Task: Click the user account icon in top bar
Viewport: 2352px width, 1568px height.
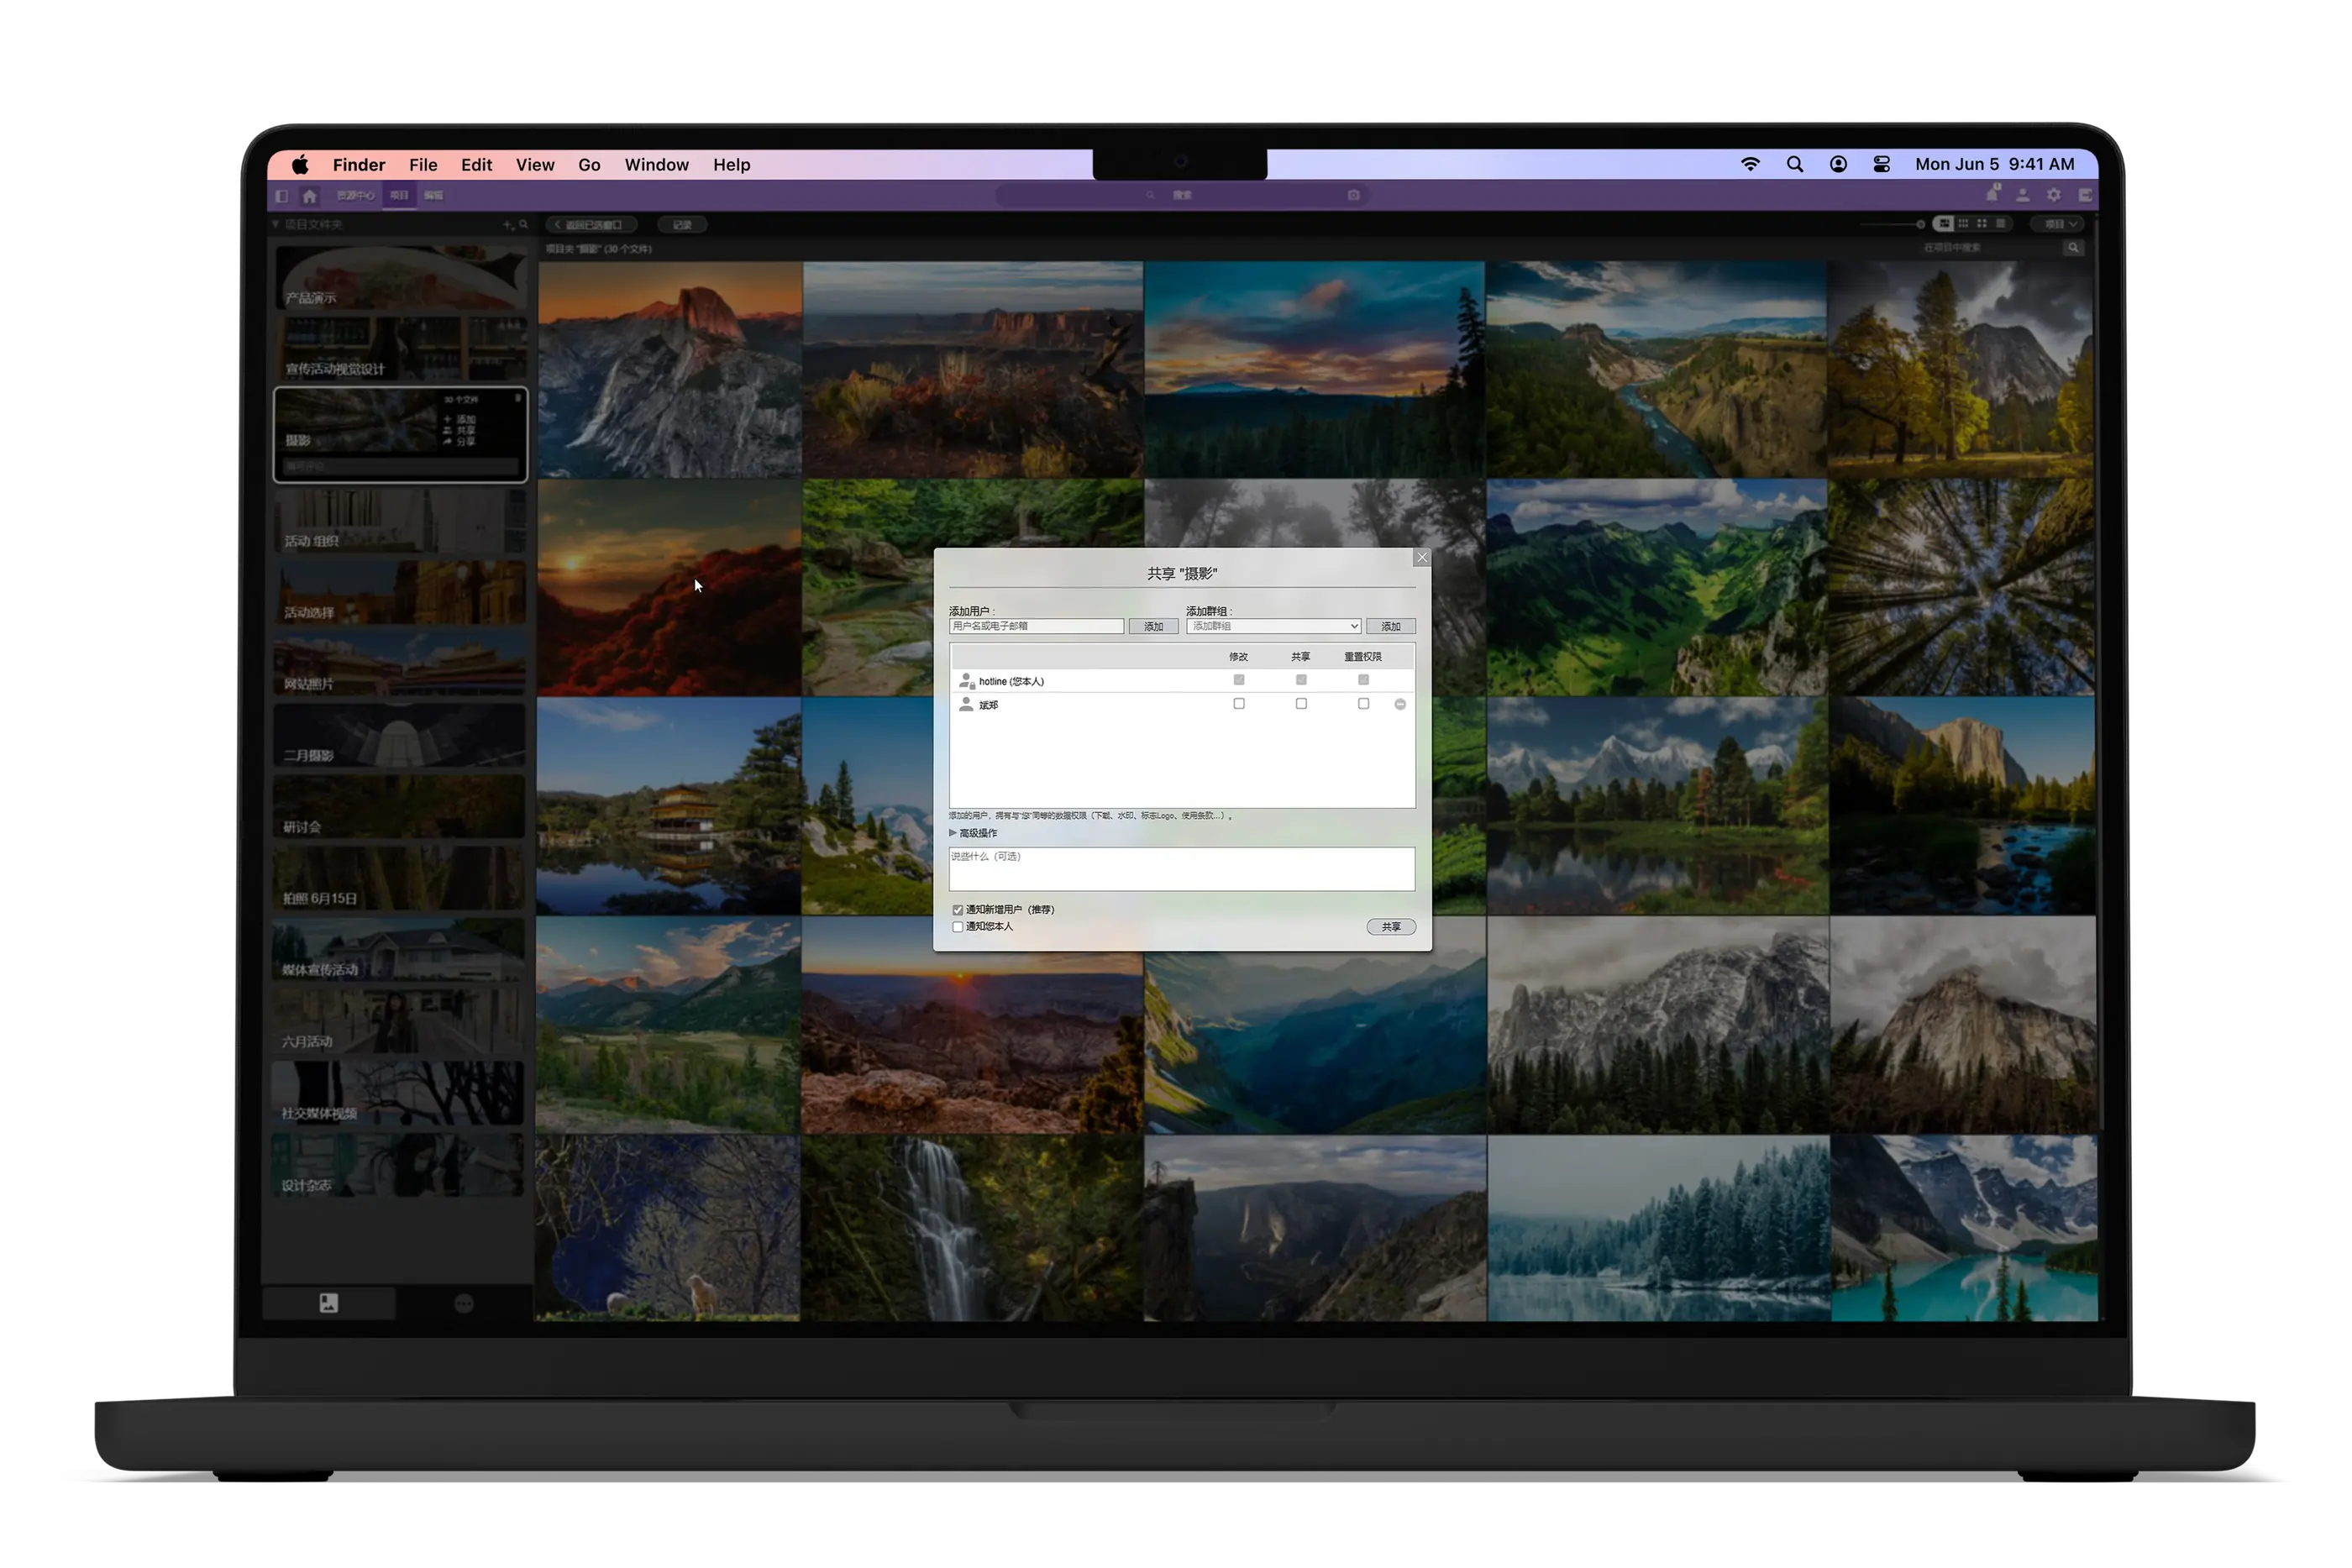Action: click(2023, 196)
